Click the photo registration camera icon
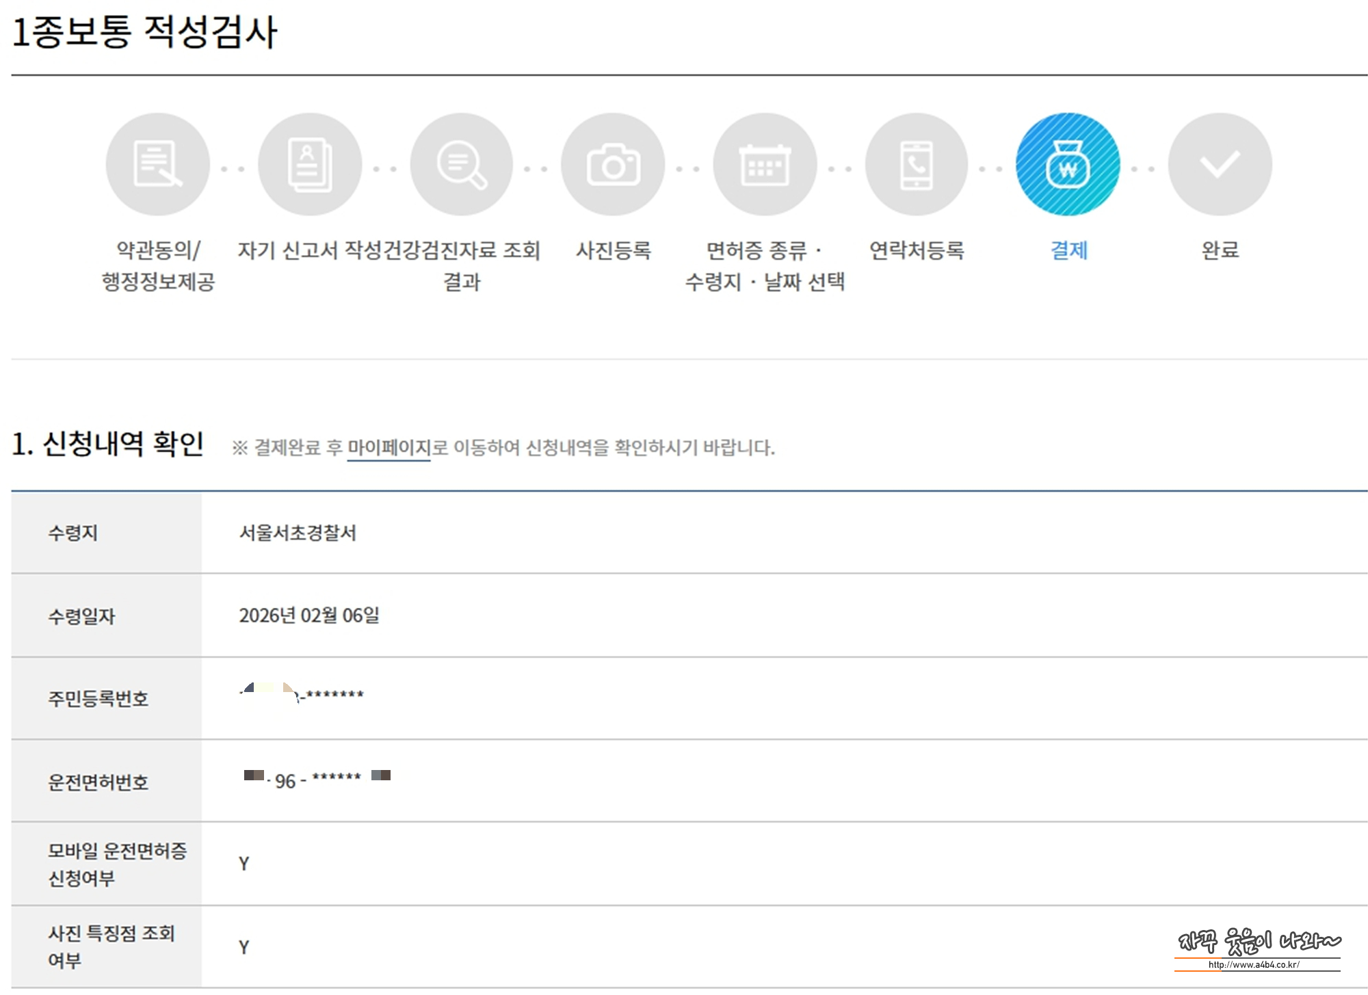1368x995 pixels. point(613,164)
